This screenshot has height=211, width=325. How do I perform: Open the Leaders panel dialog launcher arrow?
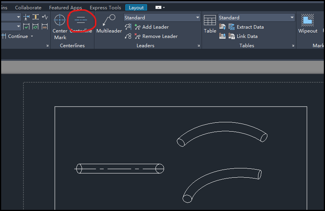198,46
